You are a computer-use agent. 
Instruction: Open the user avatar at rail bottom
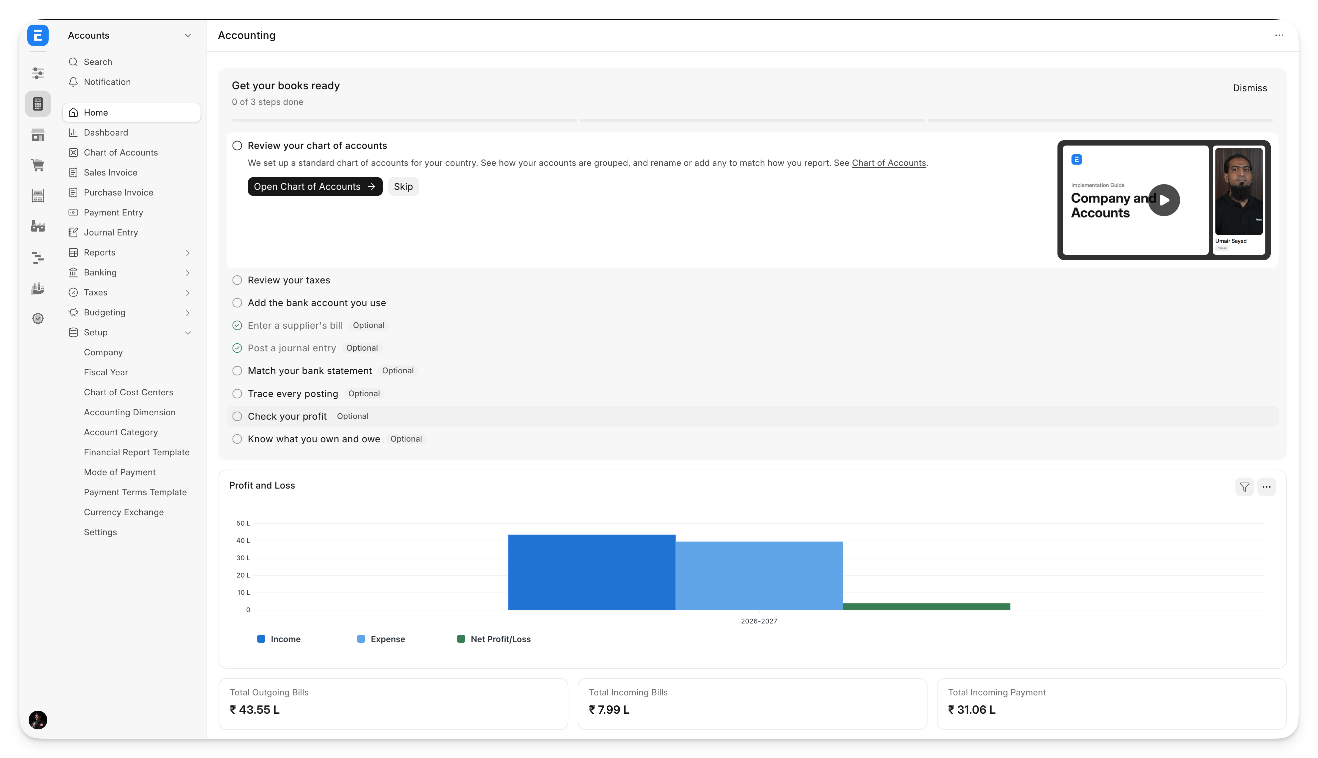coord(38,720)
